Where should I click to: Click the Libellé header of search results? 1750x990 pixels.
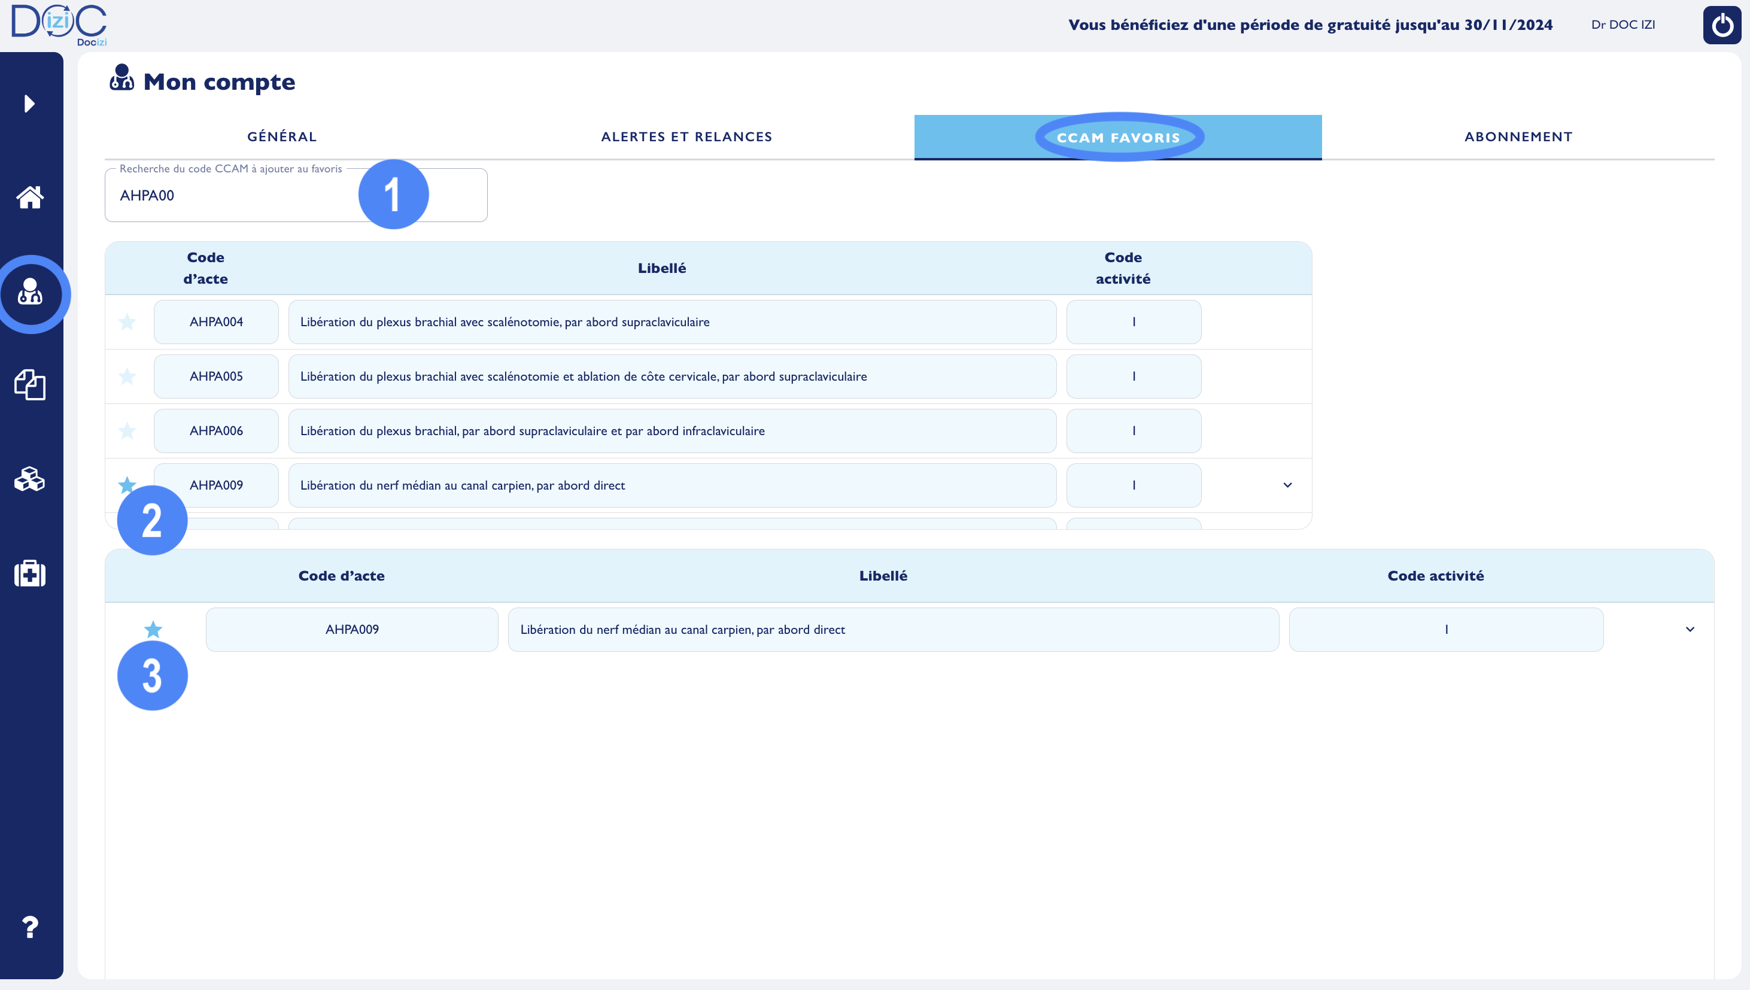point(661,268)
